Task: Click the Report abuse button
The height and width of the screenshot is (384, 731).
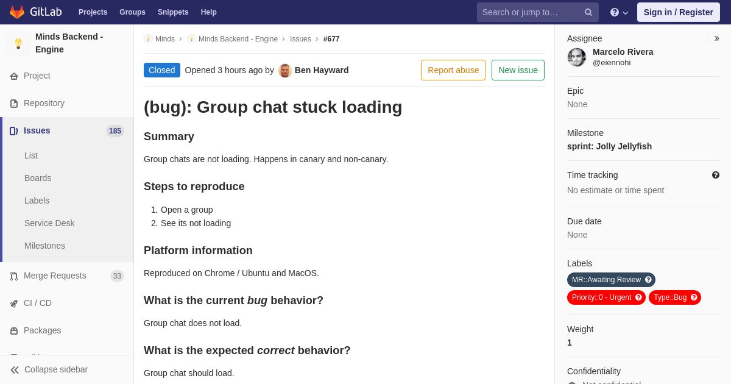Action: click(453, 70)
